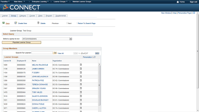Click the grid popup icon next to Personalize
This screenshot has width=199, height=112.
coord(94,57)
